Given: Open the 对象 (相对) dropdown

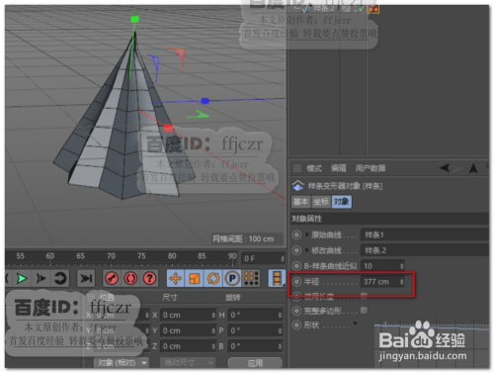Looking at the screenshot, I should pos(122,363).
